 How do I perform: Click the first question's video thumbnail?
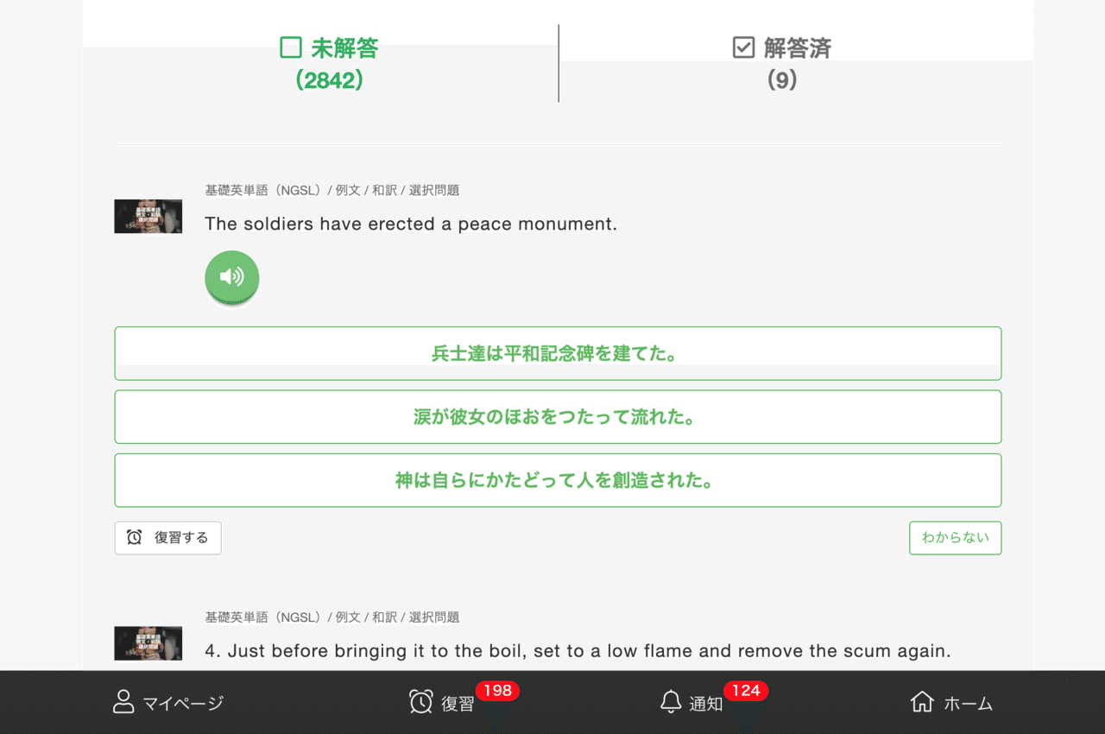tap(148, 216)
